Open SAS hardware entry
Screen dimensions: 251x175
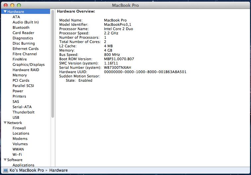16,102
